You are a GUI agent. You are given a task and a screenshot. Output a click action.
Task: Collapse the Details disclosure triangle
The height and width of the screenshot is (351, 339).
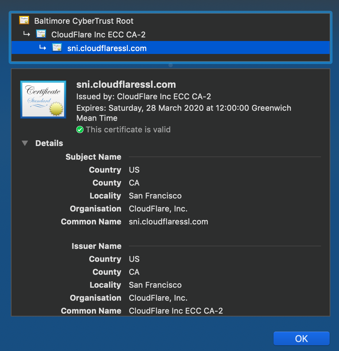point(25,143)
